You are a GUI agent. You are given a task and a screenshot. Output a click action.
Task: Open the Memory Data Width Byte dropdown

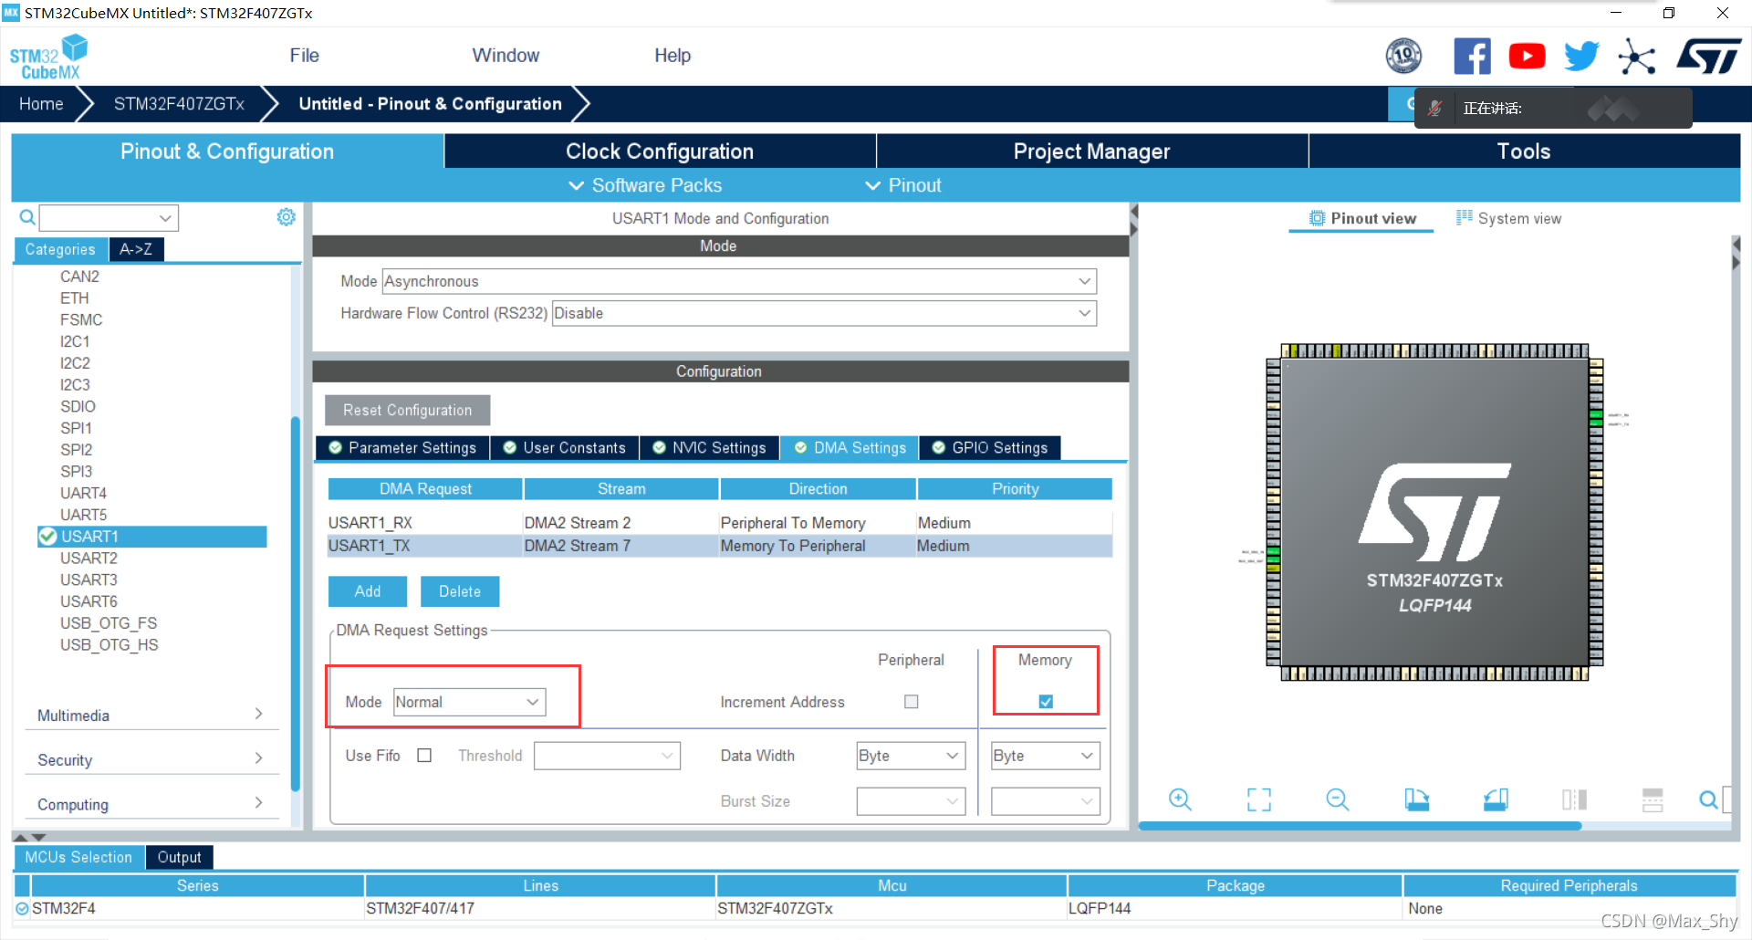click(1046, 756)
